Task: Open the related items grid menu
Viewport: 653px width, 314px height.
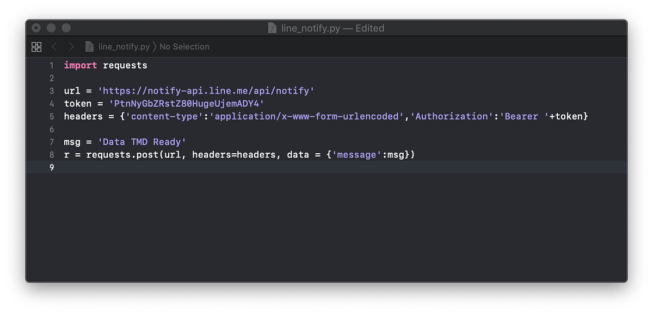Action: (x=36, y=47)
